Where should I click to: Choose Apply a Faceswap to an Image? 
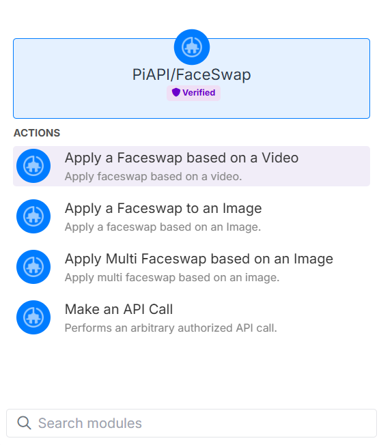coord(191,216)
